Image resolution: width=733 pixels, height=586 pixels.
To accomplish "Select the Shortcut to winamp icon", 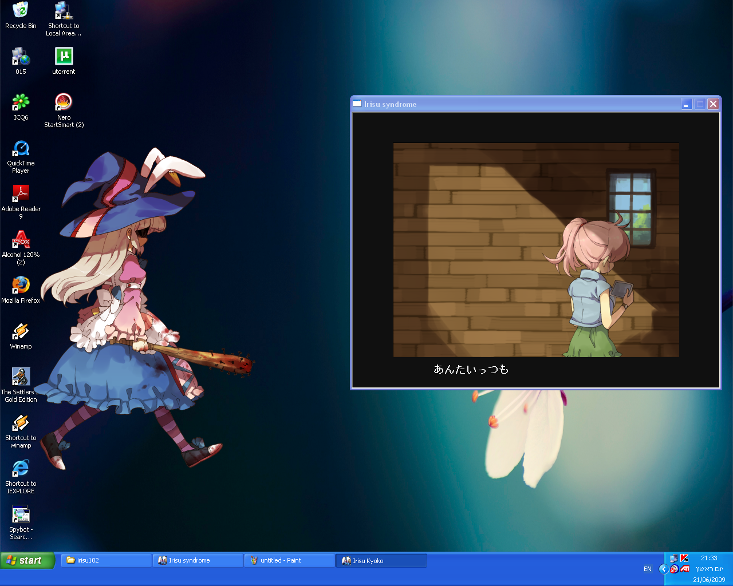I will click(x=21, y=431).
